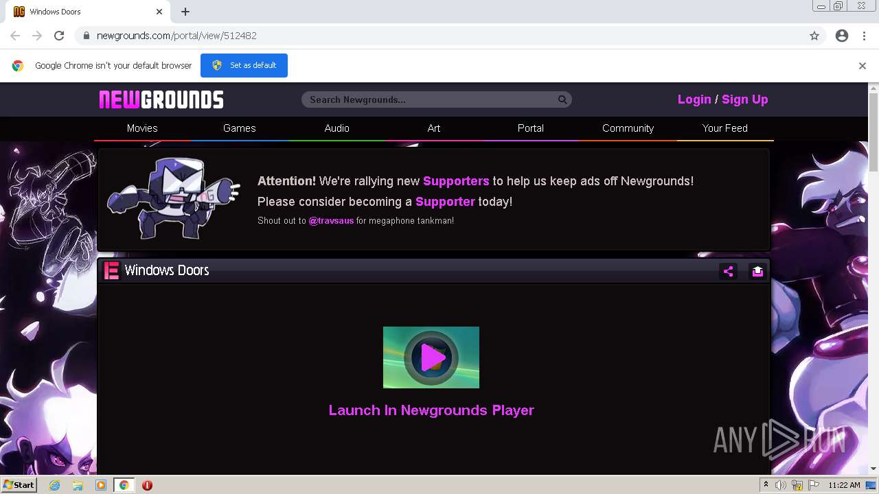Open the @travsaus profile link
This screenshot has width=879, height=494.
[331, 221]
